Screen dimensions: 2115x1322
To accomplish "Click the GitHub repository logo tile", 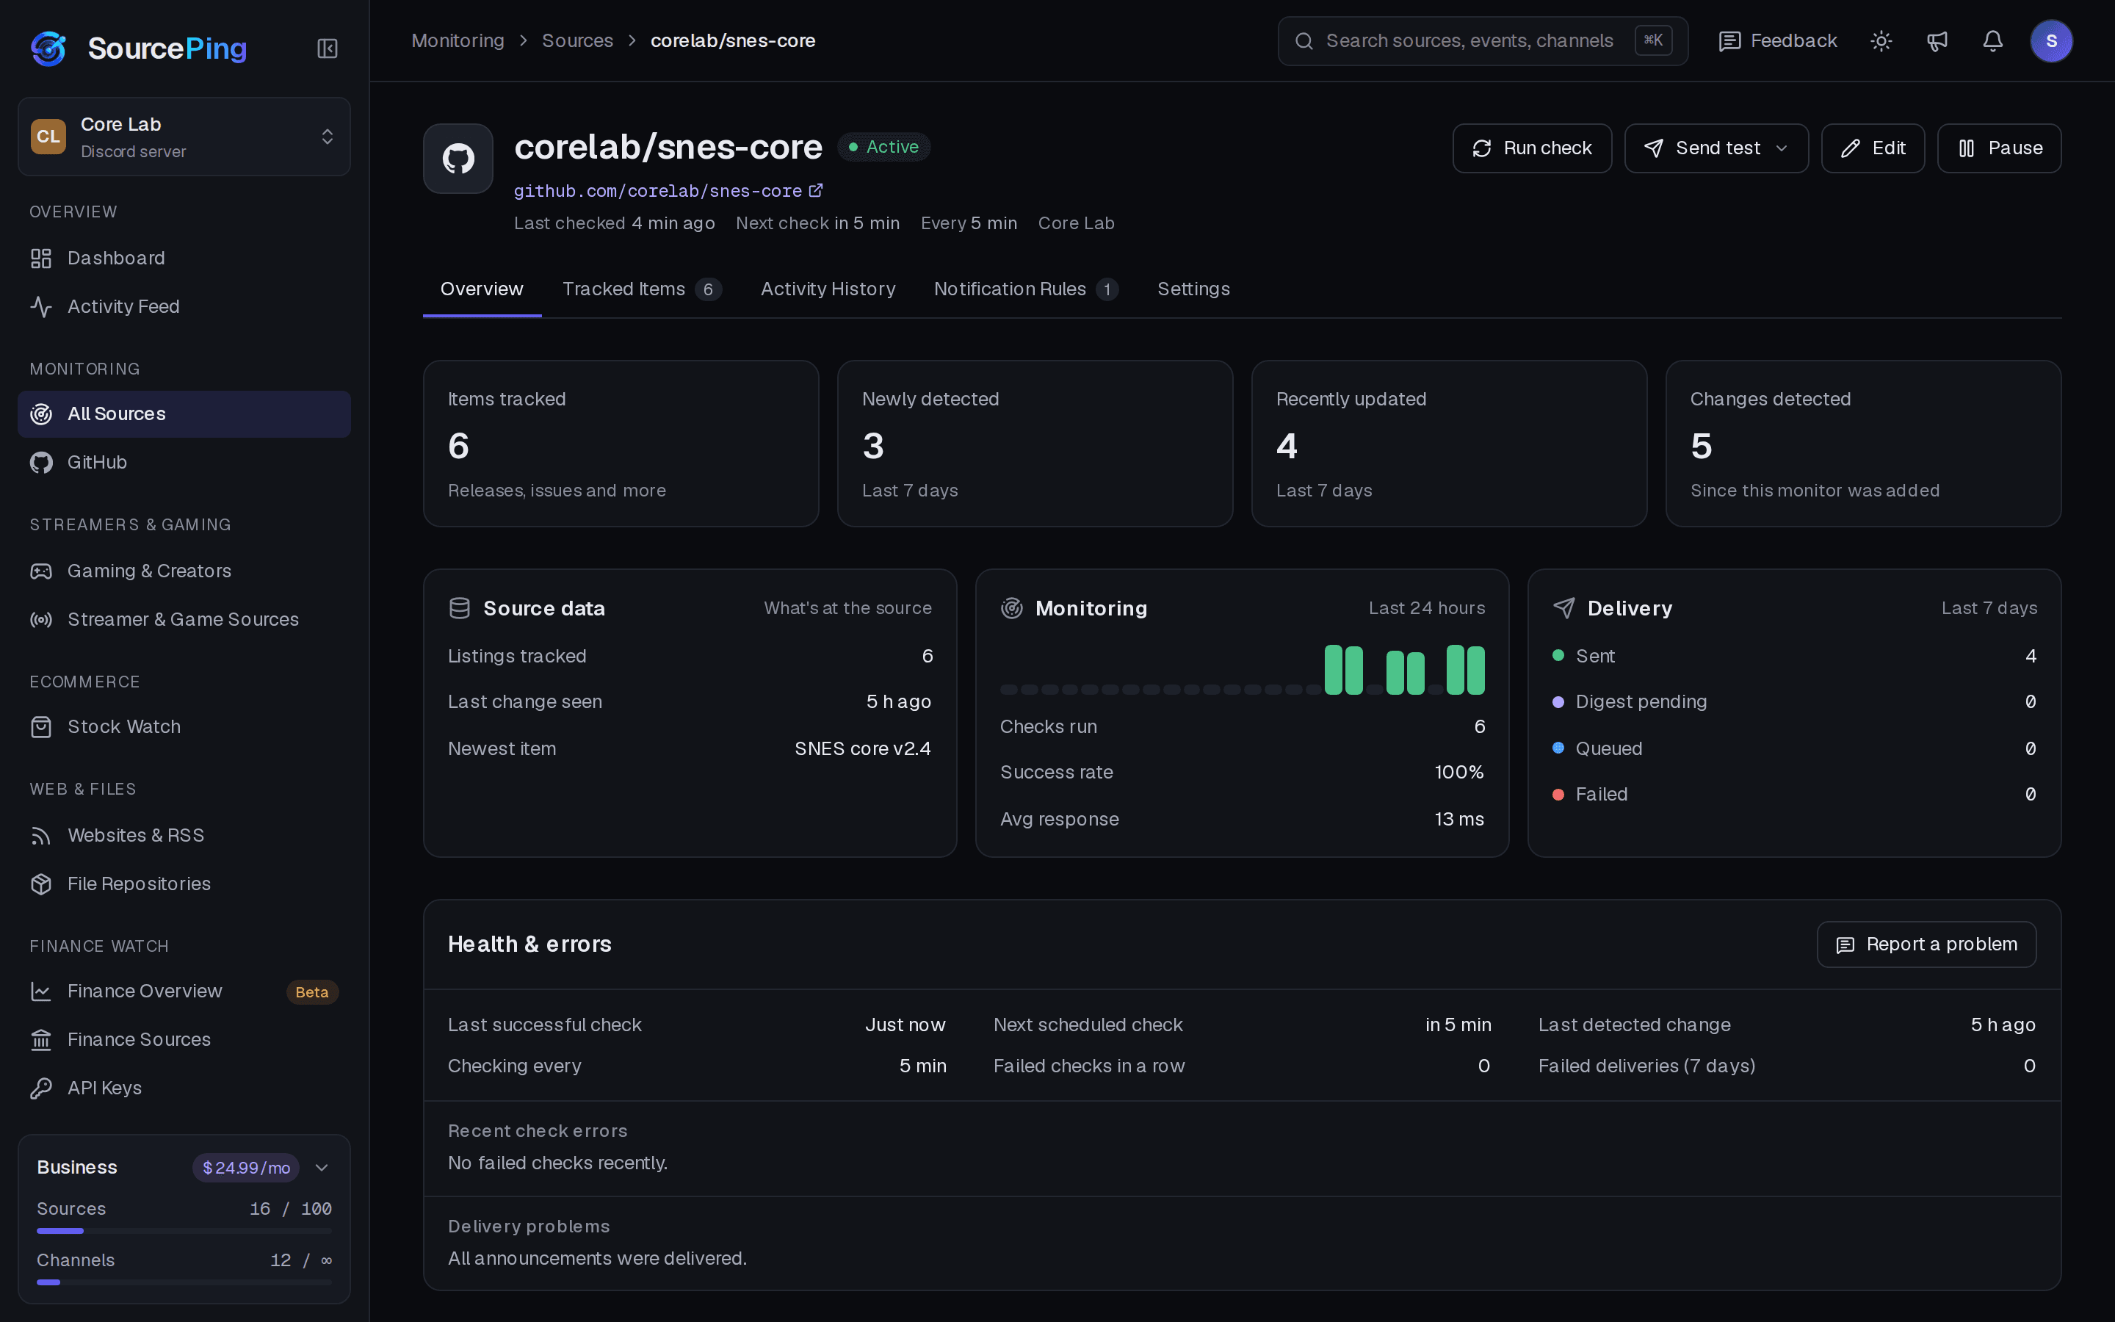I will click(x=458, y=158).
